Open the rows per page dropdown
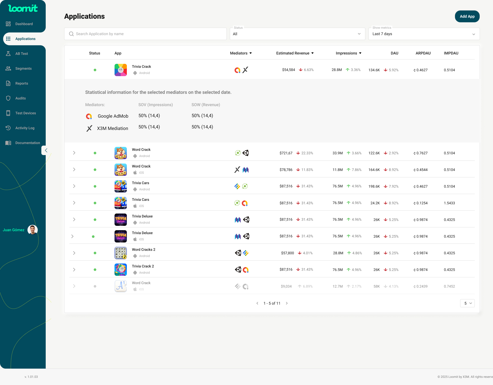 tap(467, 303)
